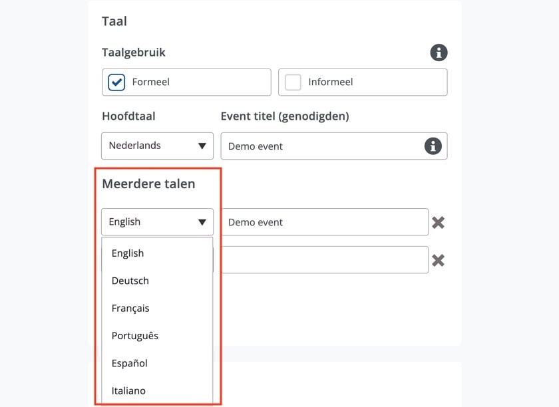Choose Français from the language list
The width and height of the screenshot is (559, 407).
pos(130,309)
